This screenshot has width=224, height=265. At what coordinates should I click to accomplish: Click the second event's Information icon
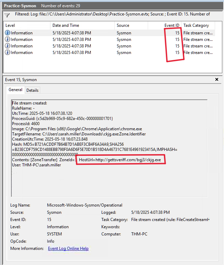tap(8, 40)
